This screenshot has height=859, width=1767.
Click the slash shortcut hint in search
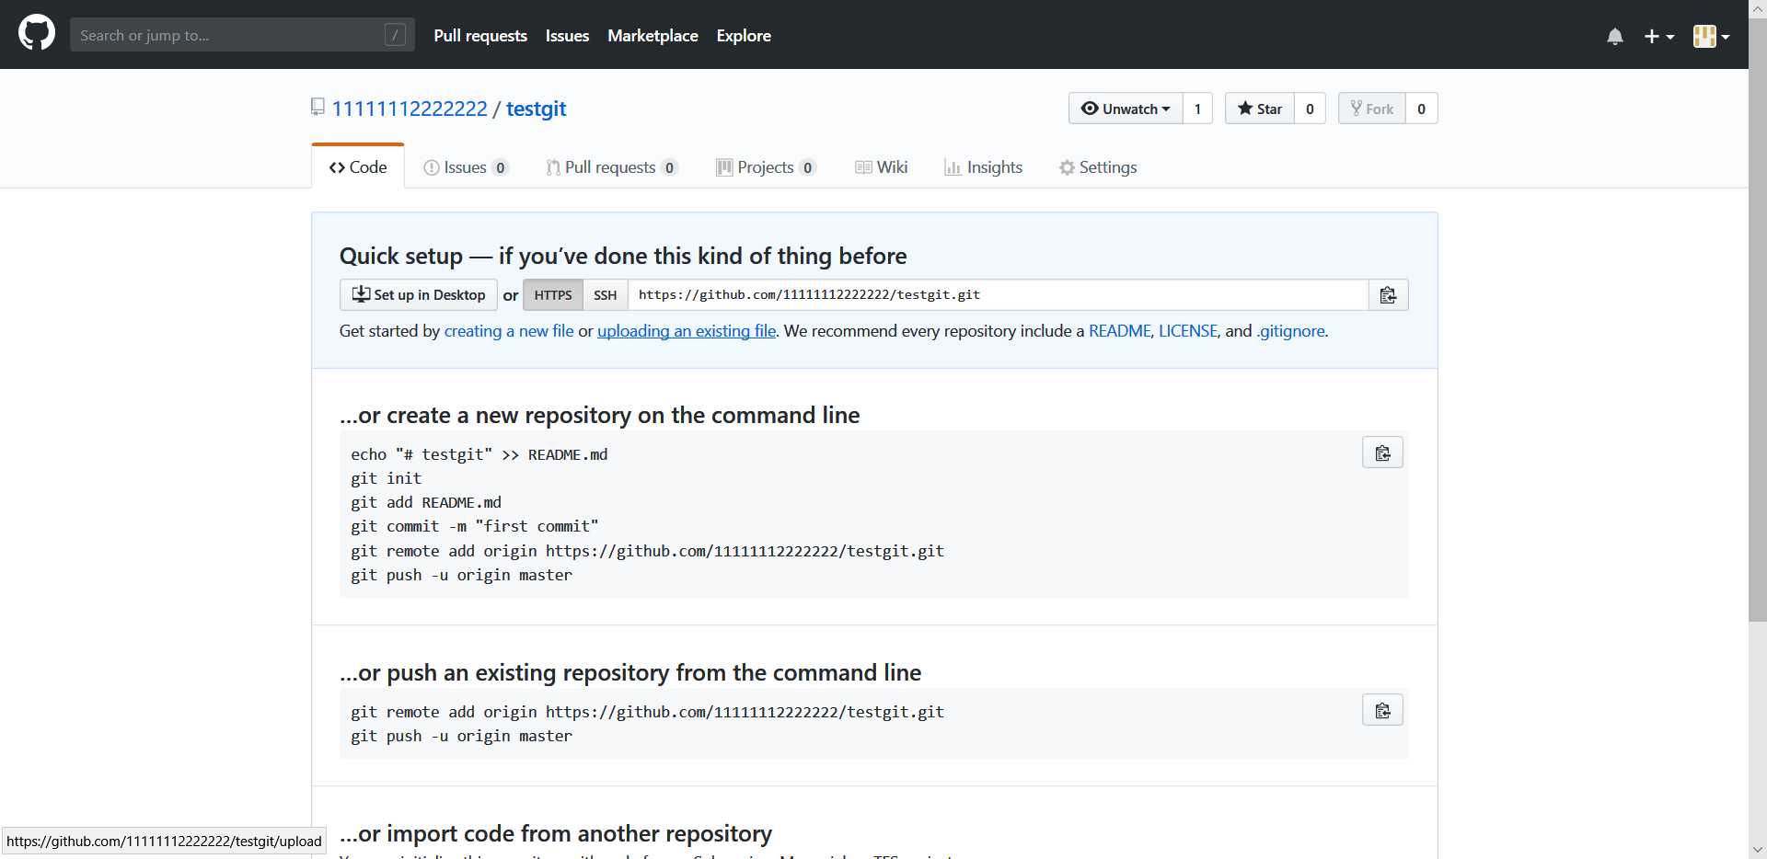pyautogui.click(x=395, y=35)
